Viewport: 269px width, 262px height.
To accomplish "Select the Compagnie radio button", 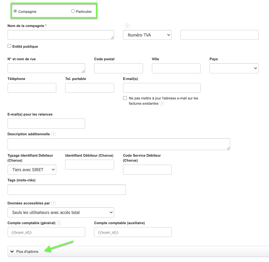I will 15,11.
